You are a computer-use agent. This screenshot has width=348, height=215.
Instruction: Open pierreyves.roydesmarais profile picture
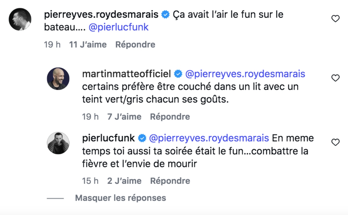pyautogui.click(x=20, y=19)
